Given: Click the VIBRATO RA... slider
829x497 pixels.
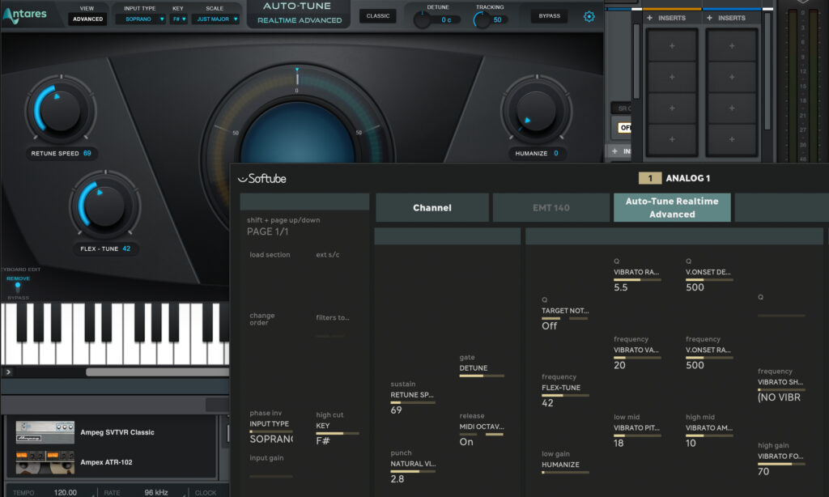Looking at the screenshot, I should point(637,280).
